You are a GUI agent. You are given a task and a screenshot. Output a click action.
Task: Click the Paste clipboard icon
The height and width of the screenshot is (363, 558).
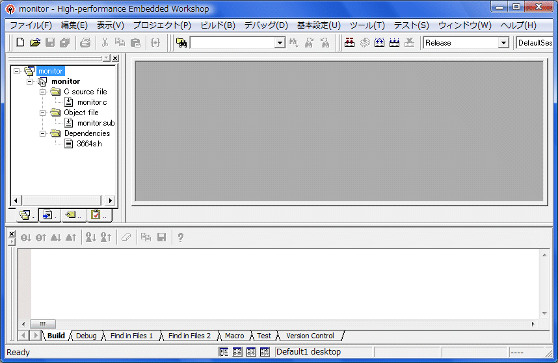[x=135, y=43]
